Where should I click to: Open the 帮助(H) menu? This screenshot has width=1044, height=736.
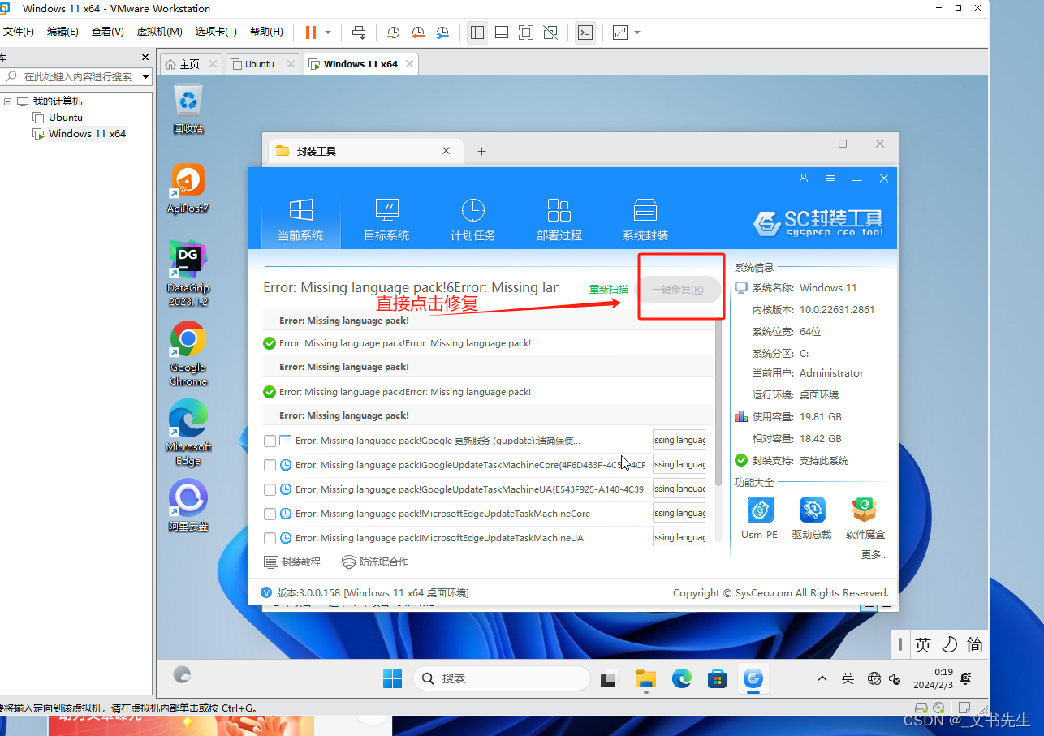click(x=266, y=32)
